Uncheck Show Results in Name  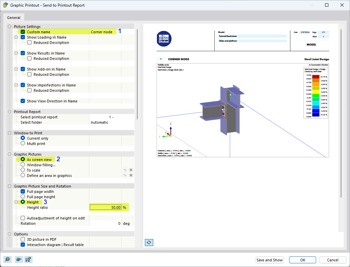(23, 53)
